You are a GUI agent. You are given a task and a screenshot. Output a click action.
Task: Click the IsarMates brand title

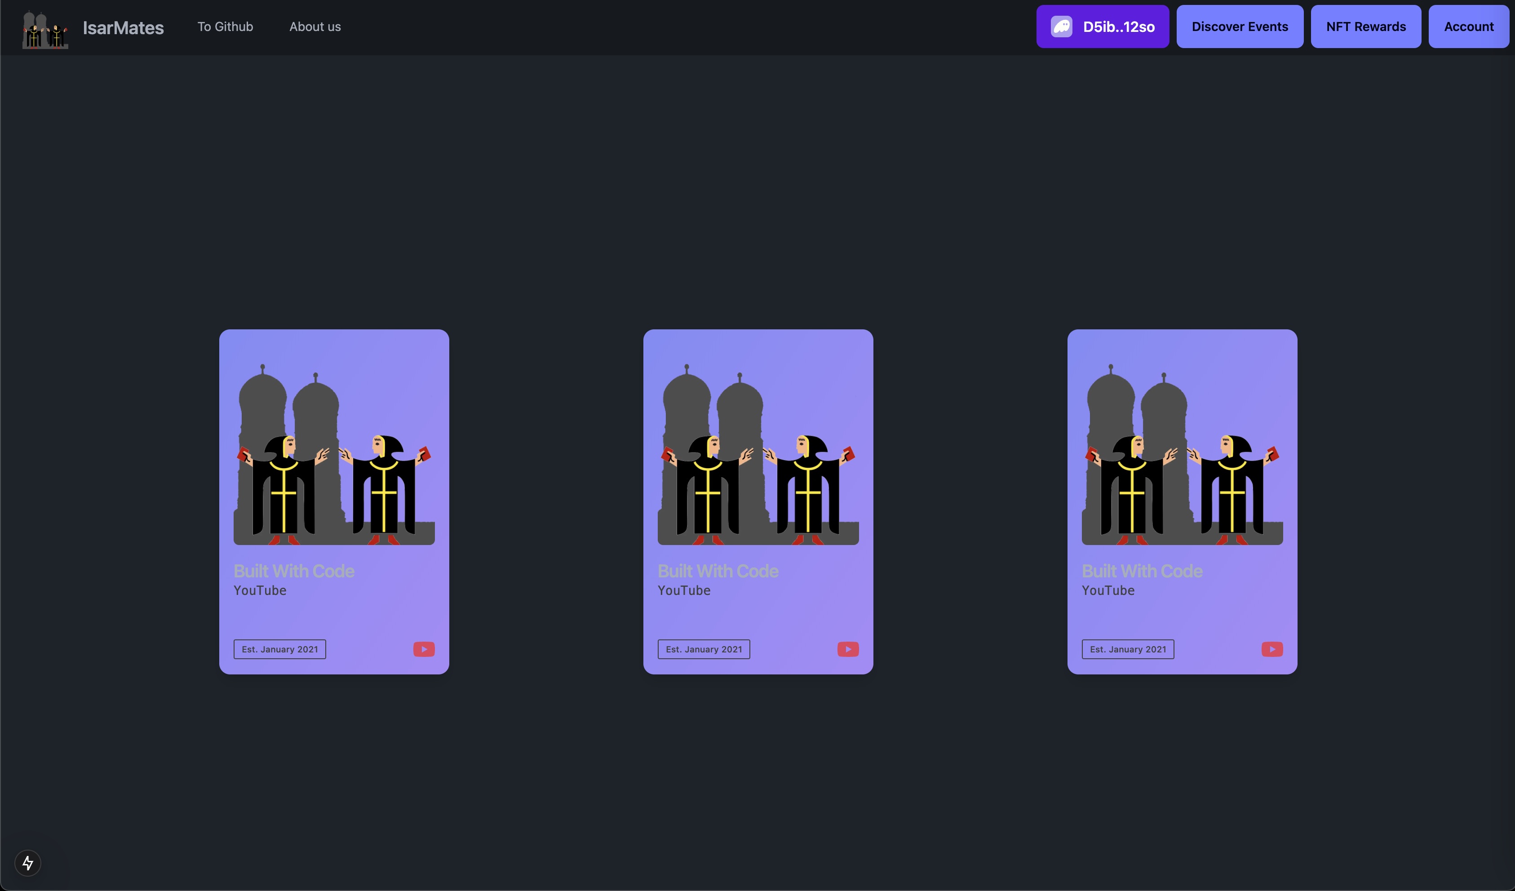click(123, 28)
